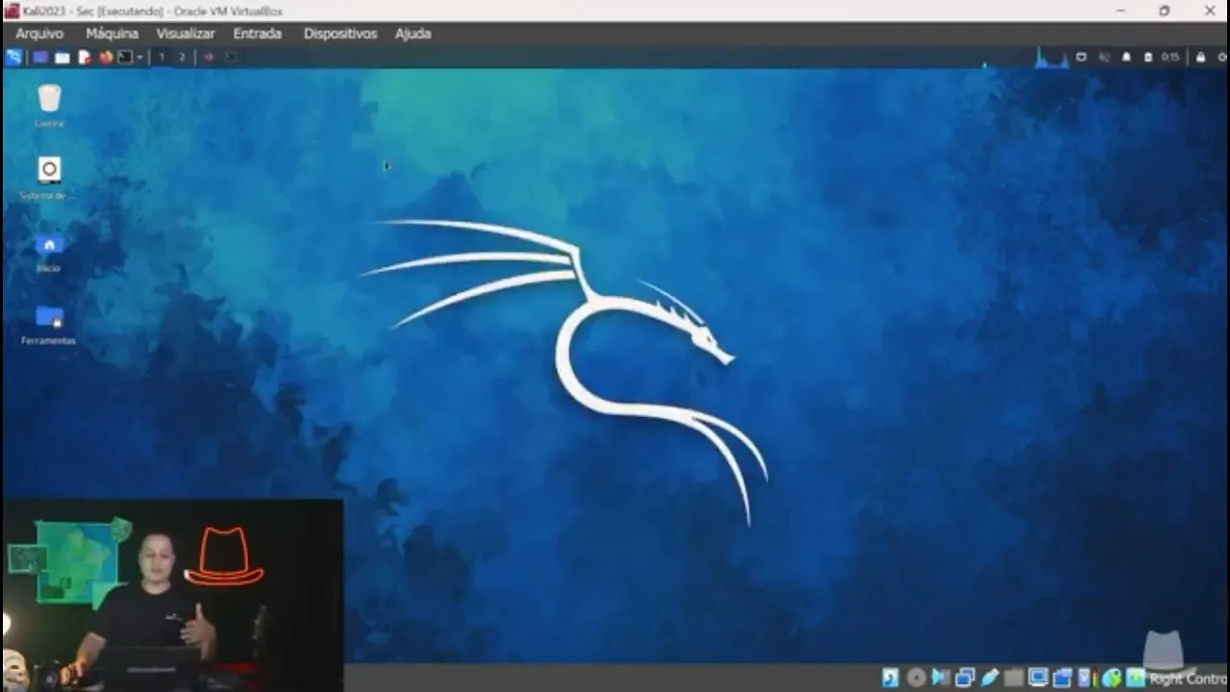Open the Ajuda menu
Viewport: 1230px width, 692px height.
pyautogui.click(x=413, y=34)
